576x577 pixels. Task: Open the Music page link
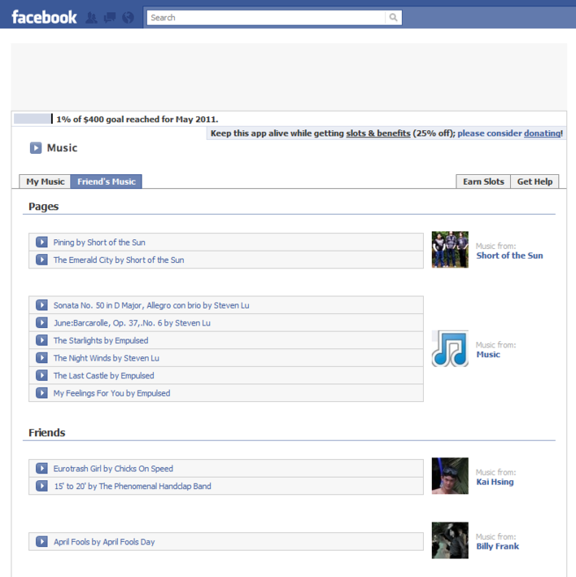488,354
